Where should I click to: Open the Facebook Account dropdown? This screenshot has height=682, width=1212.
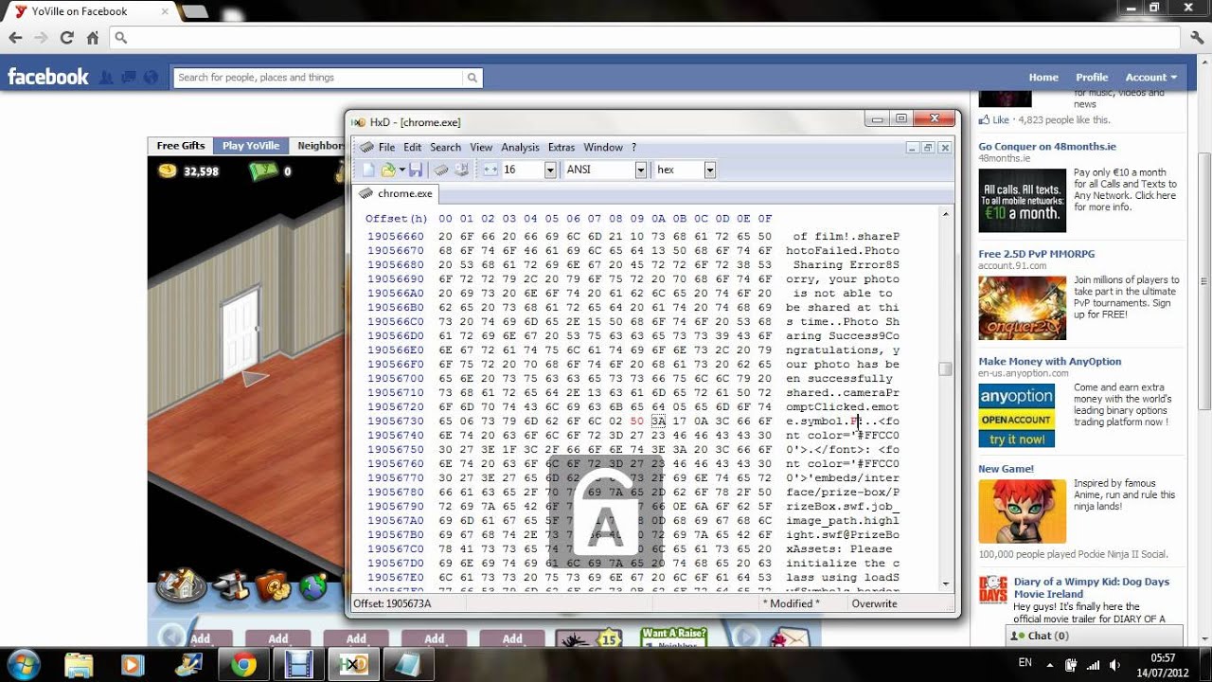1150,78
